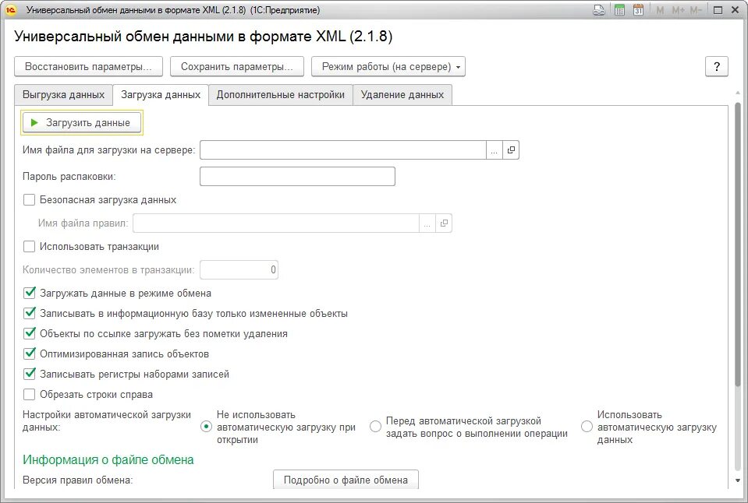The width and height of the screenshot is (748, 503).
Task: Click the 'Пароль распаковки' input field
Action: (x=297, y=176)
